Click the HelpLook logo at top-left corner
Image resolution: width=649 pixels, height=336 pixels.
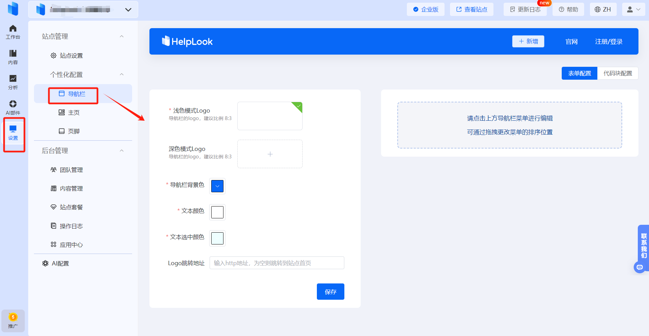(13, 9)
